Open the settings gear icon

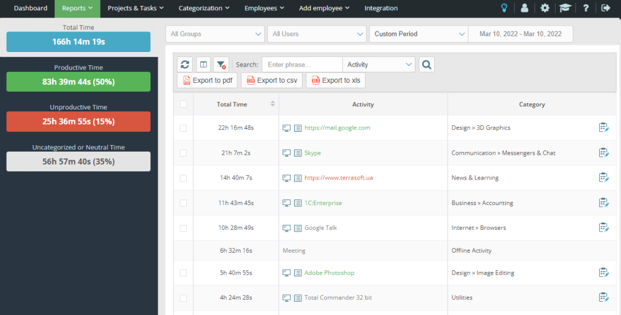click(x=545, y=8)
